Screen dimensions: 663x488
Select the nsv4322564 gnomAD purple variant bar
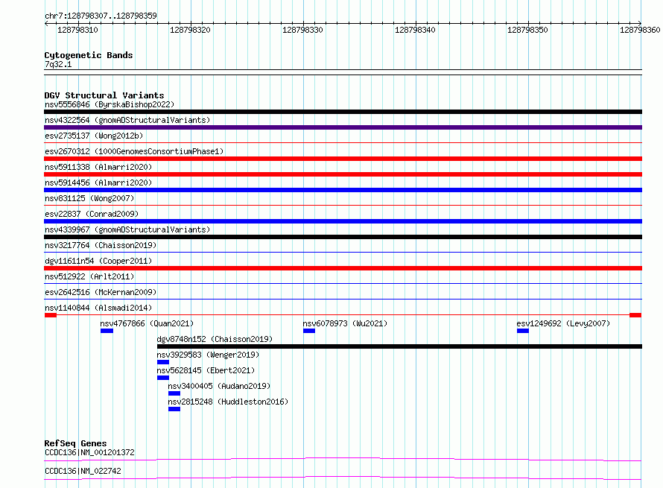(343, 127)
